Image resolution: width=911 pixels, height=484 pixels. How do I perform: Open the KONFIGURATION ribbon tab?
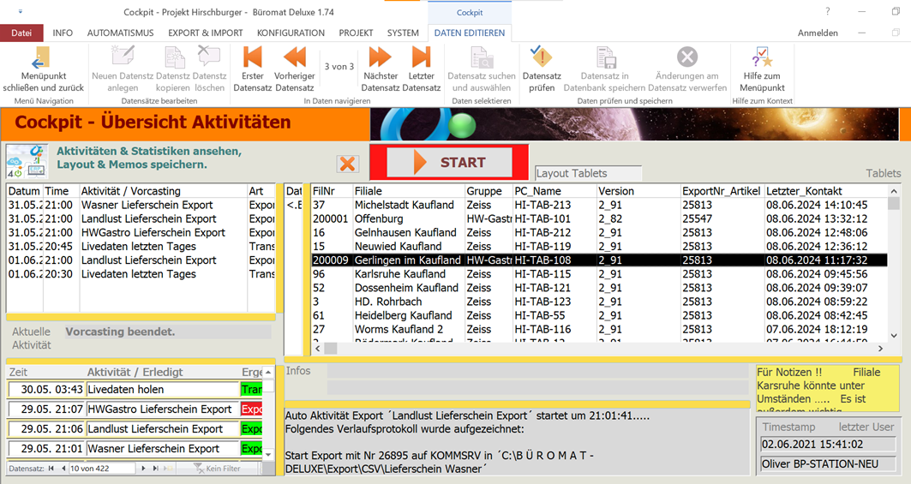click(x=291, y=33)
